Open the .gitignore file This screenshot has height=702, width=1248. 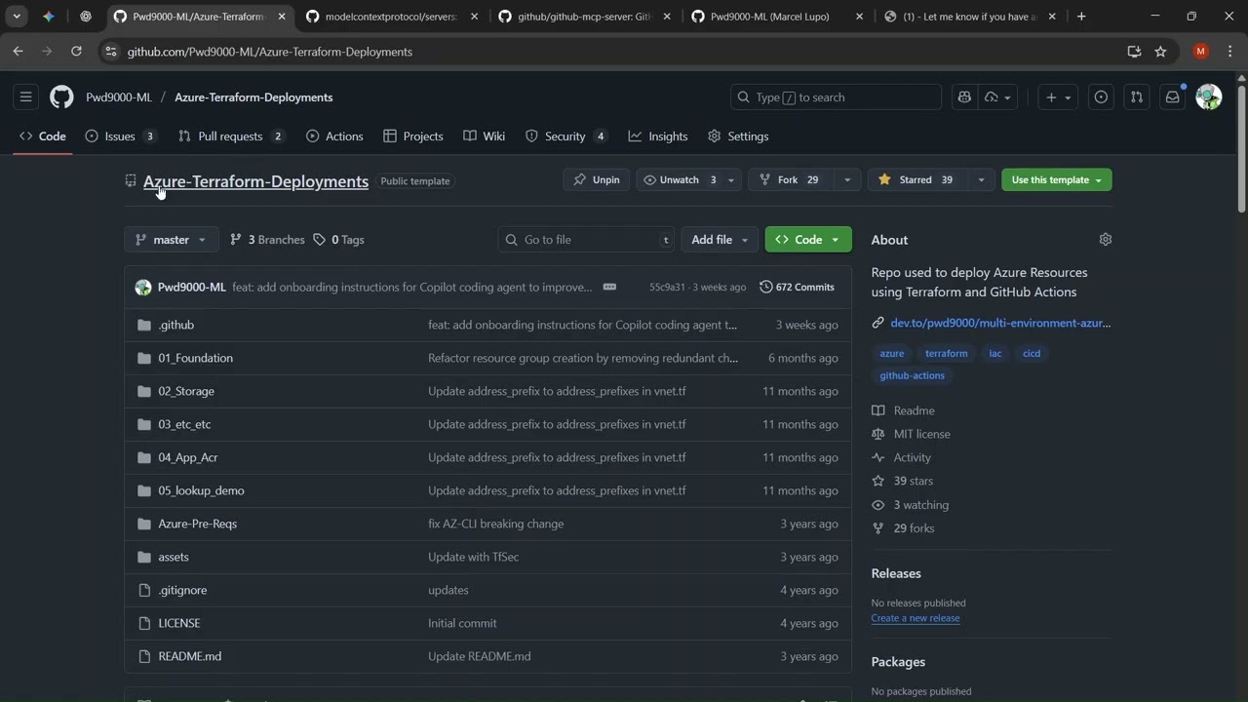[182, 590]
